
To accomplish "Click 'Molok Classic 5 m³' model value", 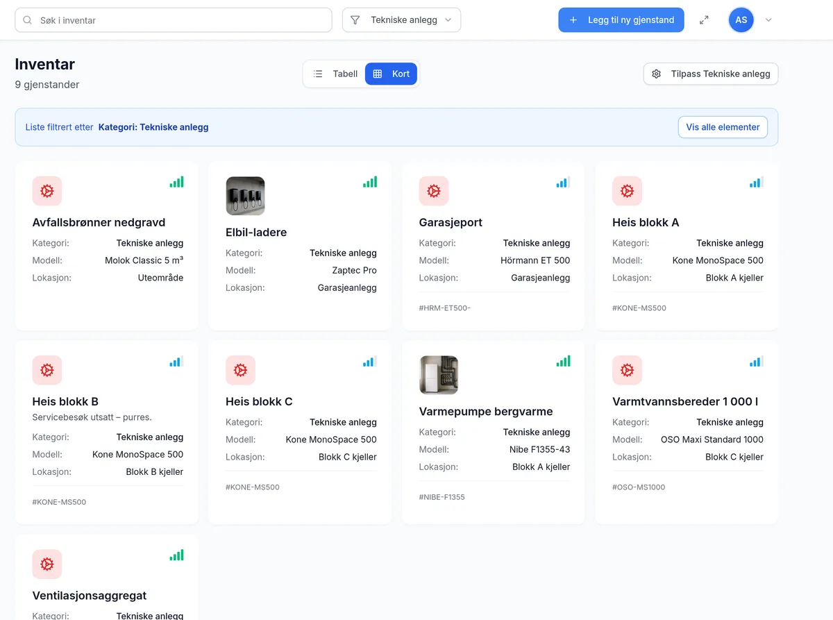I will pyautogui.click(x=144, y=260).
